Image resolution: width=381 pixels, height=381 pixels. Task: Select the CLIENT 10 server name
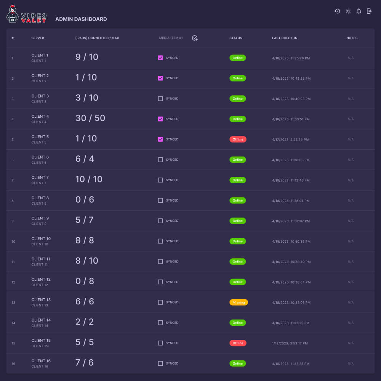click(41, 239)
